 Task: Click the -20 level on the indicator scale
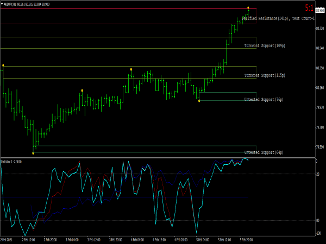317,174
